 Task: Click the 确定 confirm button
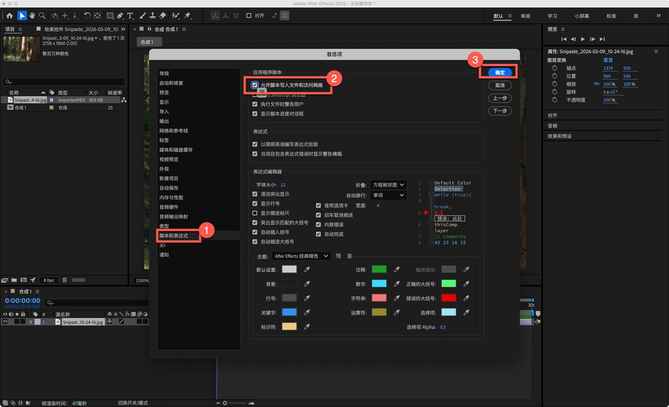[x=500, y=72]
